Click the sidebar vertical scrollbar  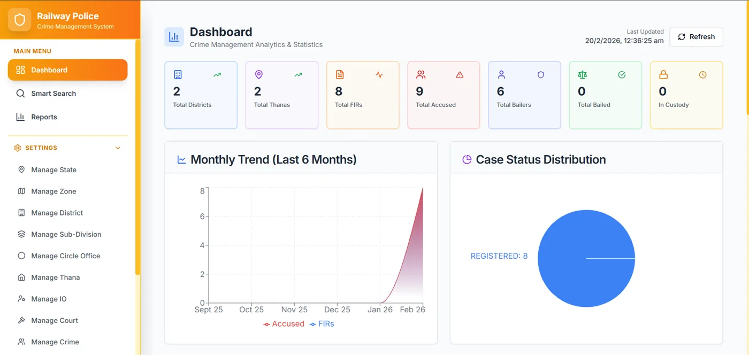click(138, 158)
